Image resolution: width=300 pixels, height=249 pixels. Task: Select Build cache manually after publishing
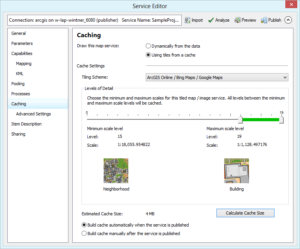click(x=84, y=234)
